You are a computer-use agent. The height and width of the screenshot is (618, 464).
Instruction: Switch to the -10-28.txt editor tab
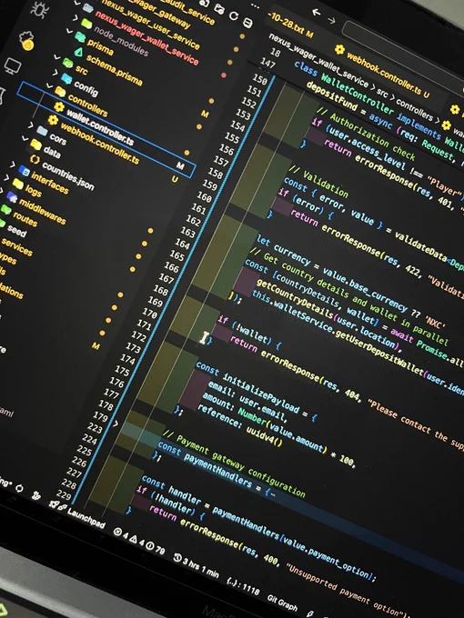pos(291,25)
